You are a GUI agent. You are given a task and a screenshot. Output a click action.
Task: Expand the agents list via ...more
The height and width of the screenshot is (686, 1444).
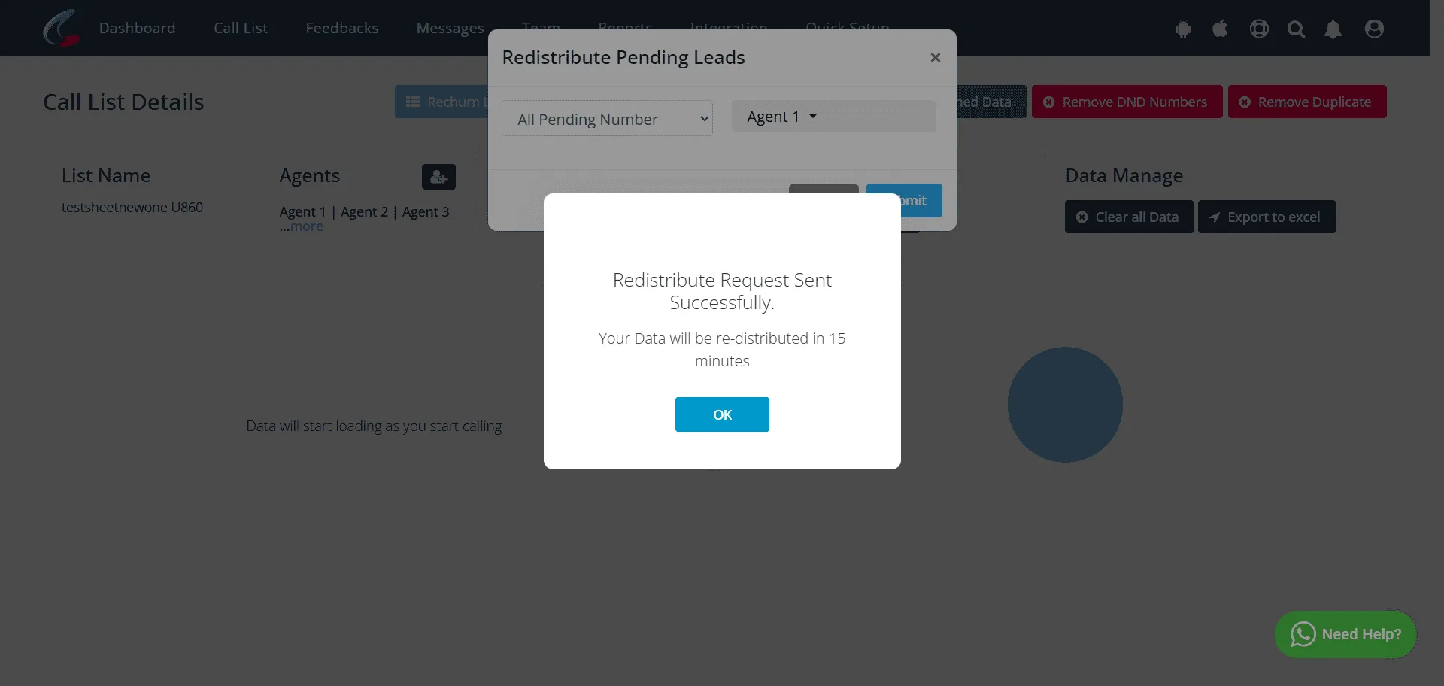302,226
